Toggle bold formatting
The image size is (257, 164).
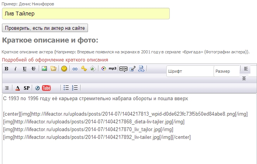(7, 69)
